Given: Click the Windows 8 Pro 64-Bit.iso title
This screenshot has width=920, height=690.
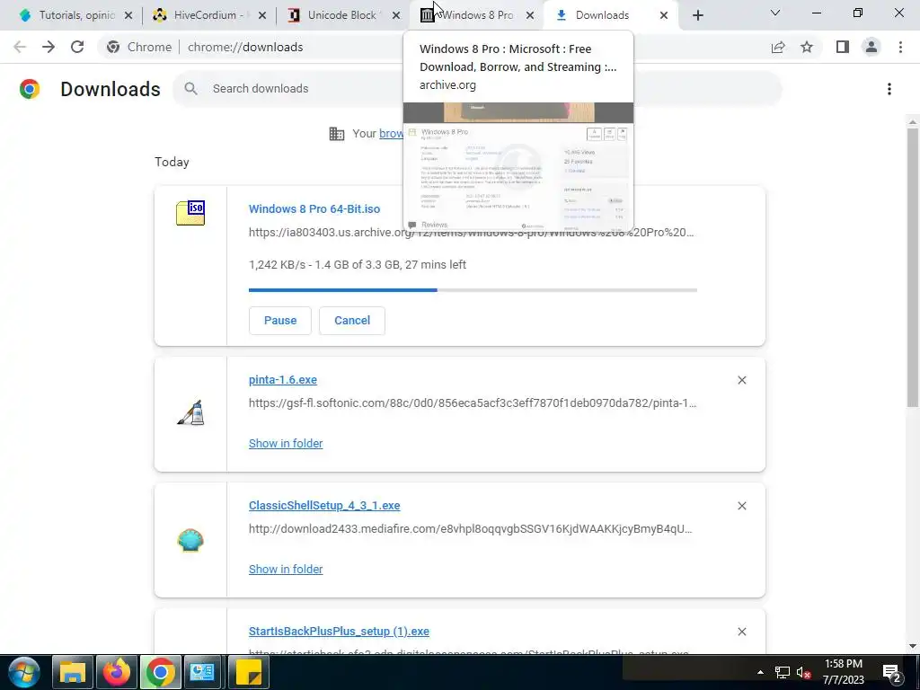Looking at the screenshot, I should click(314, 208).
